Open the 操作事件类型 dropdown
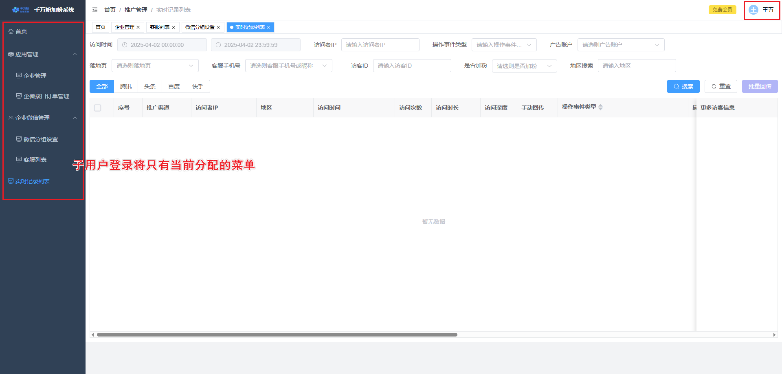Image resolution: width=782 pixels, height=374 pixels. [x=504, y=45]
